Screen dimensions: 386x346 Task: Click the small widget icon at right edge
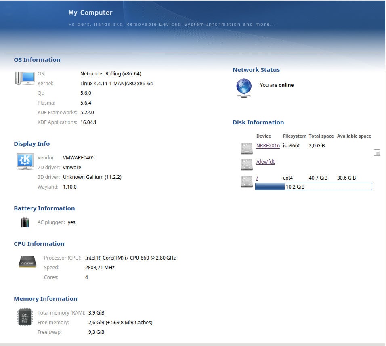click(x=377, y=153)
